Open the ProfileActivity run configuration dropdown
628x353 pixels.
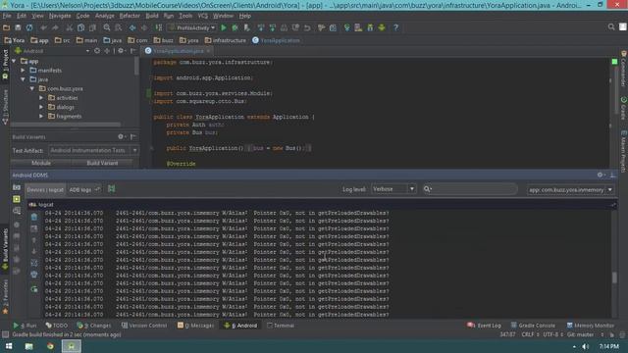coord(192,27)
